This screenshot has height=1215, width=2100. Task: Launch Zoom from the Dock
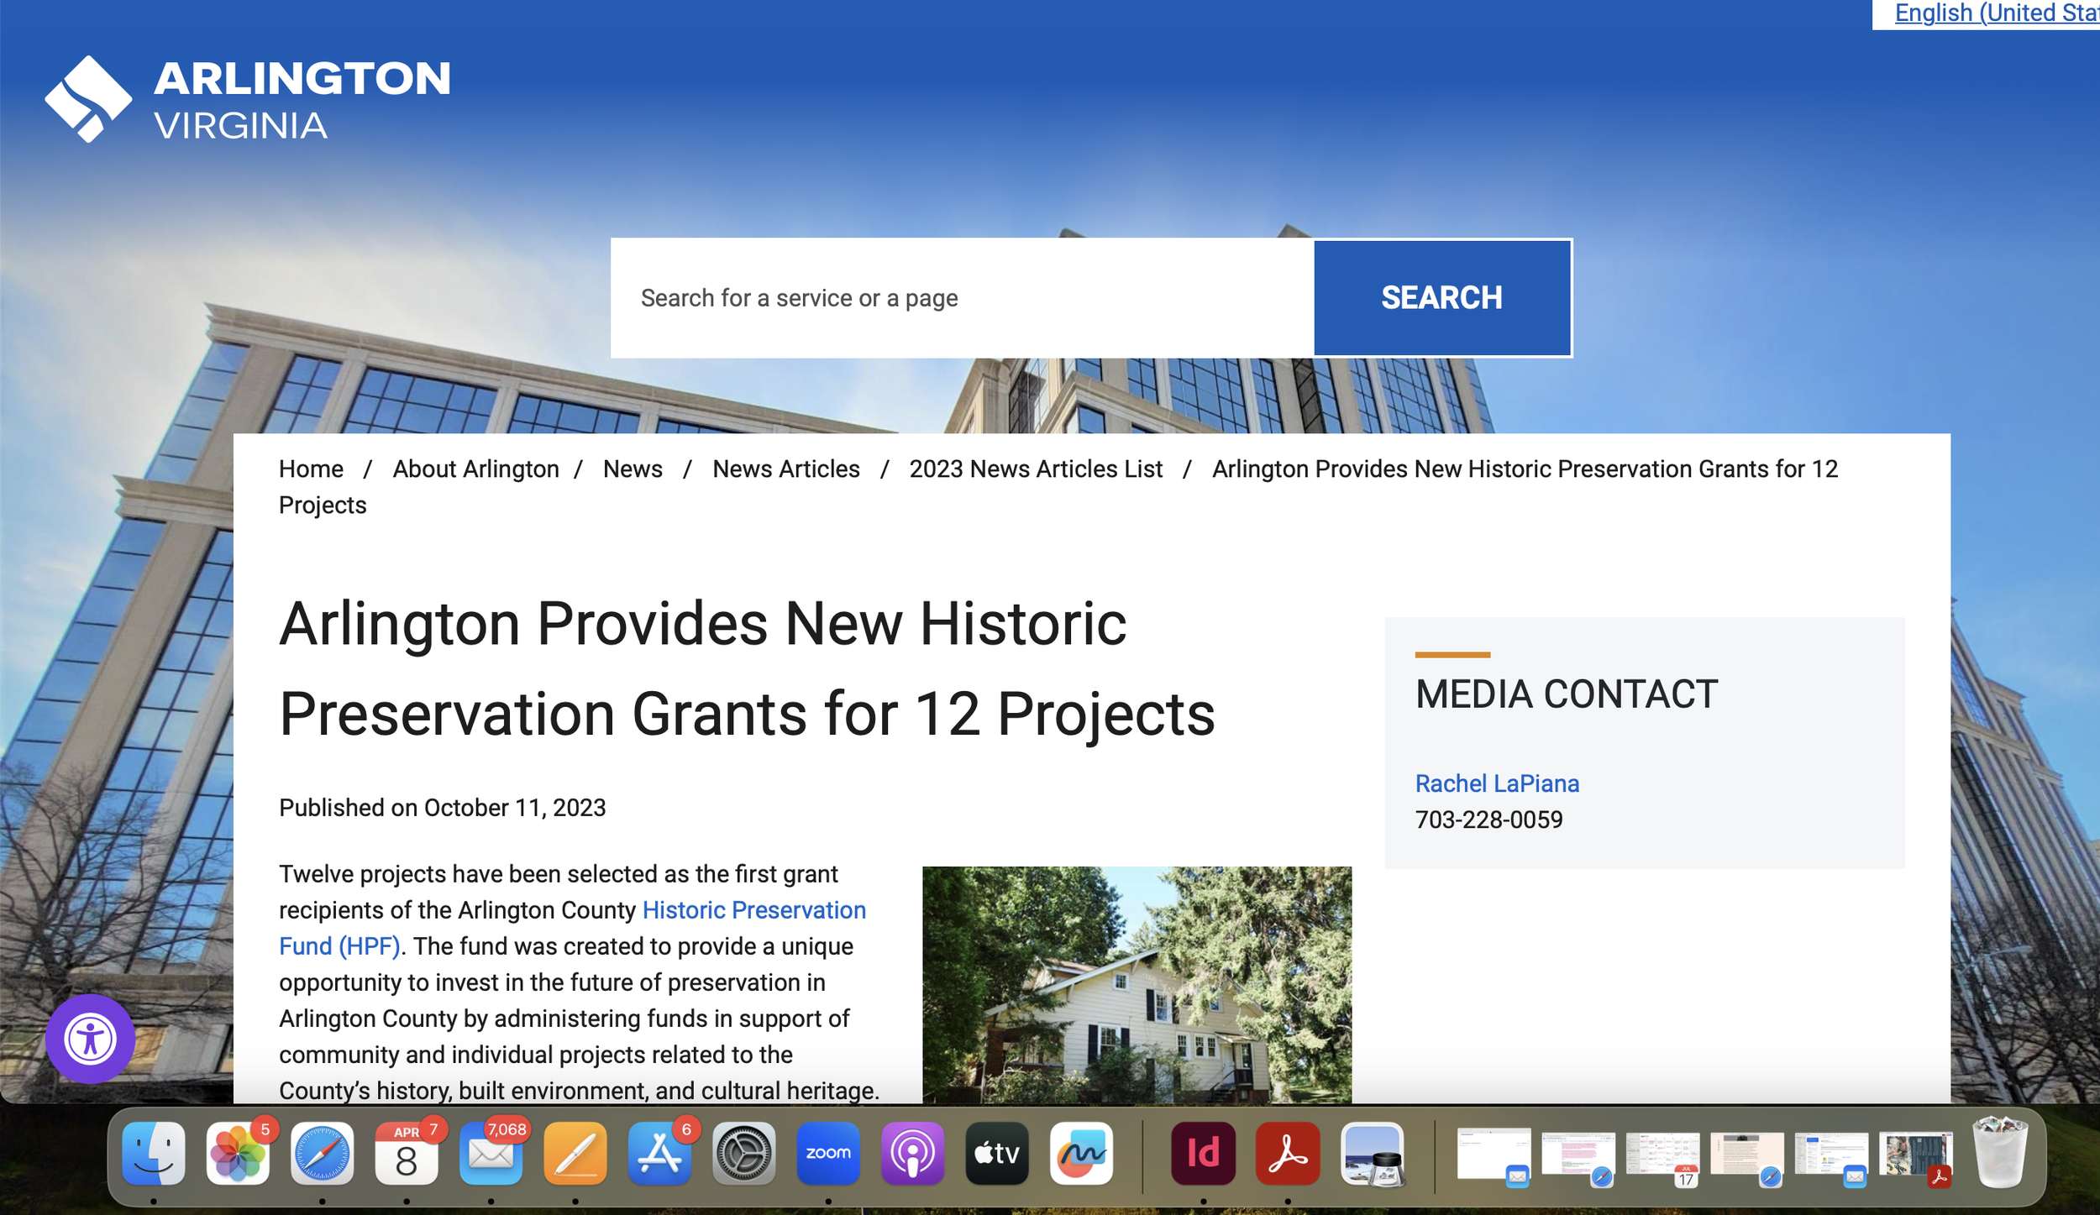(x=828, y=1153)
